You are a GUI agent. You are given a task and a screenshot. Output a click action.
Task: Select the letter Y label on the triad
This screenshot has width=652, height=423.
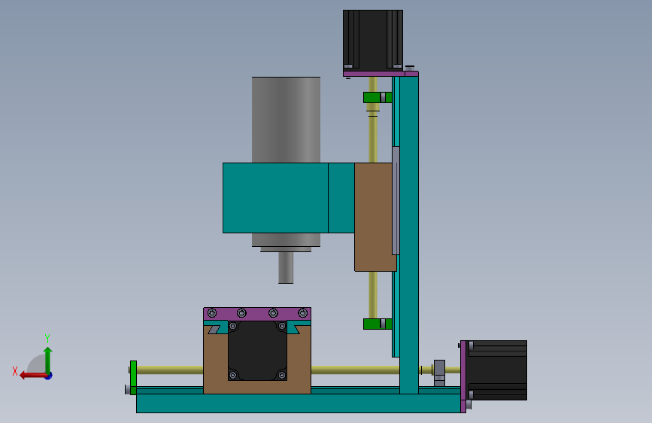(47, 338)
